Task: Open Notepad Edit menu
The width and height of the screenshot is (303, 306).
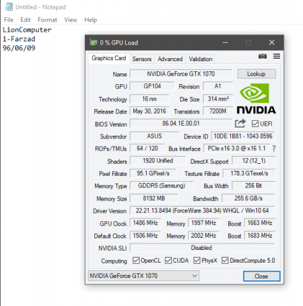Action: (x=26, y=20)
